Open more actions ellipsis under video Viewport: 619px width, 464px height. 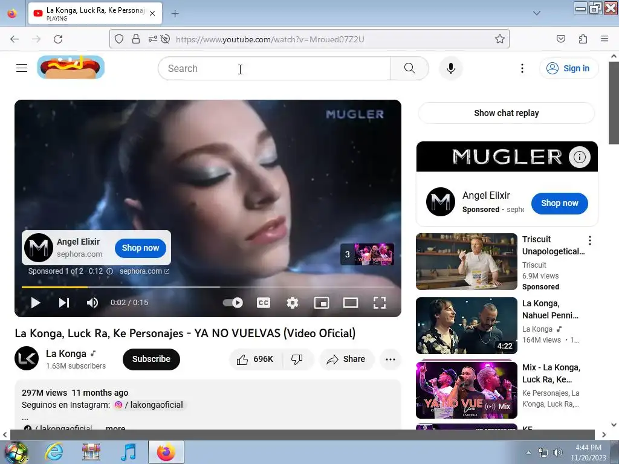(x=391, y=359)
